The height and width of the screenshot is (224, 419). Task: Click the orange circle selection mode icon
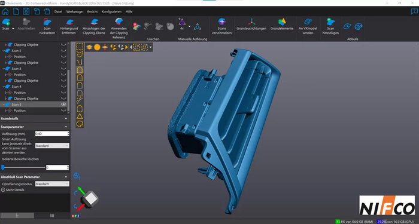pos(97,47)
